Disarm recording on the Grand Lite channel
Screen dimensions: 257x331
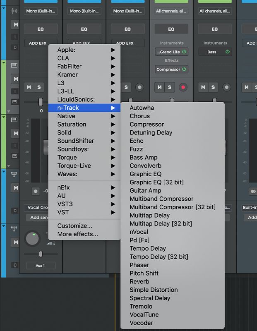click(183, 87)
